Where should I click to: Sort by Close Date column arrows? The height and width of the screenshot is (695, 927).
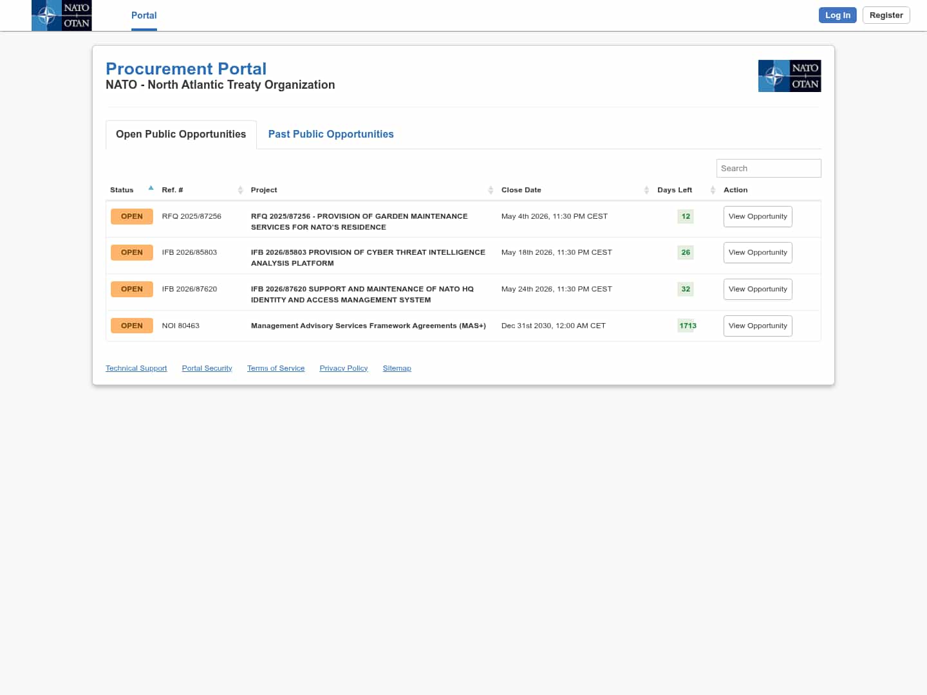pos(646,190)
